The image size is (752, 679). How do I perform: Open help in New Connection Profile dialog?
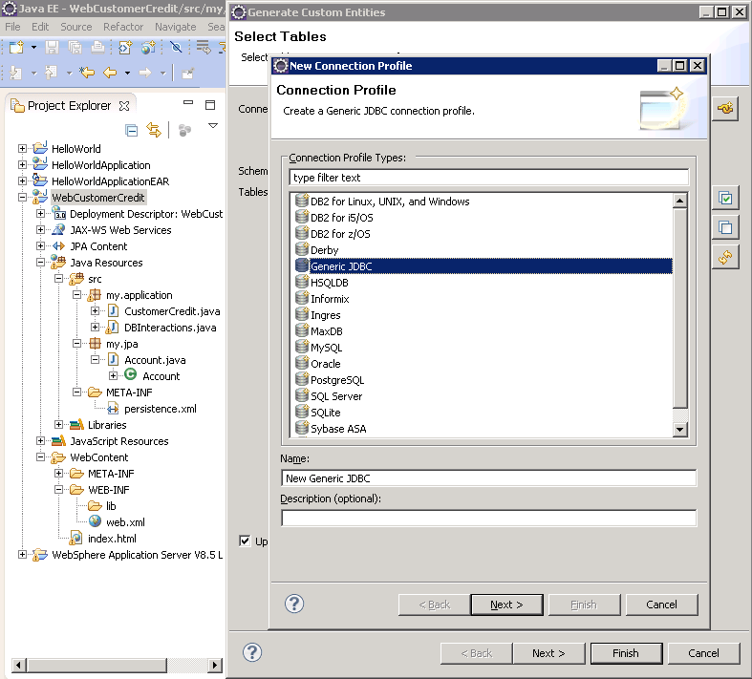click(x=294, y=604)
